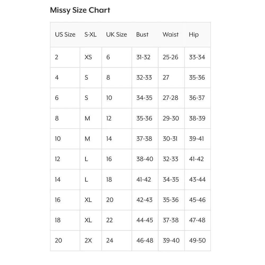
Task: Click the UK Size column header
Action: pyautogui.click(x=116, y=34)
